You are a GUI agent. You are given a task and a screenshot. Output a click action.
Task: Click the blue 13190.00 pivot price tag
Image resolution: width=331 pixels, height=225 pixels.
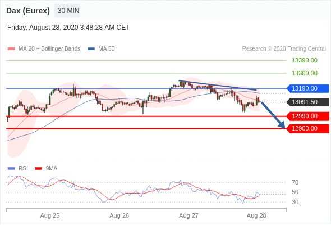coord(308,88)
